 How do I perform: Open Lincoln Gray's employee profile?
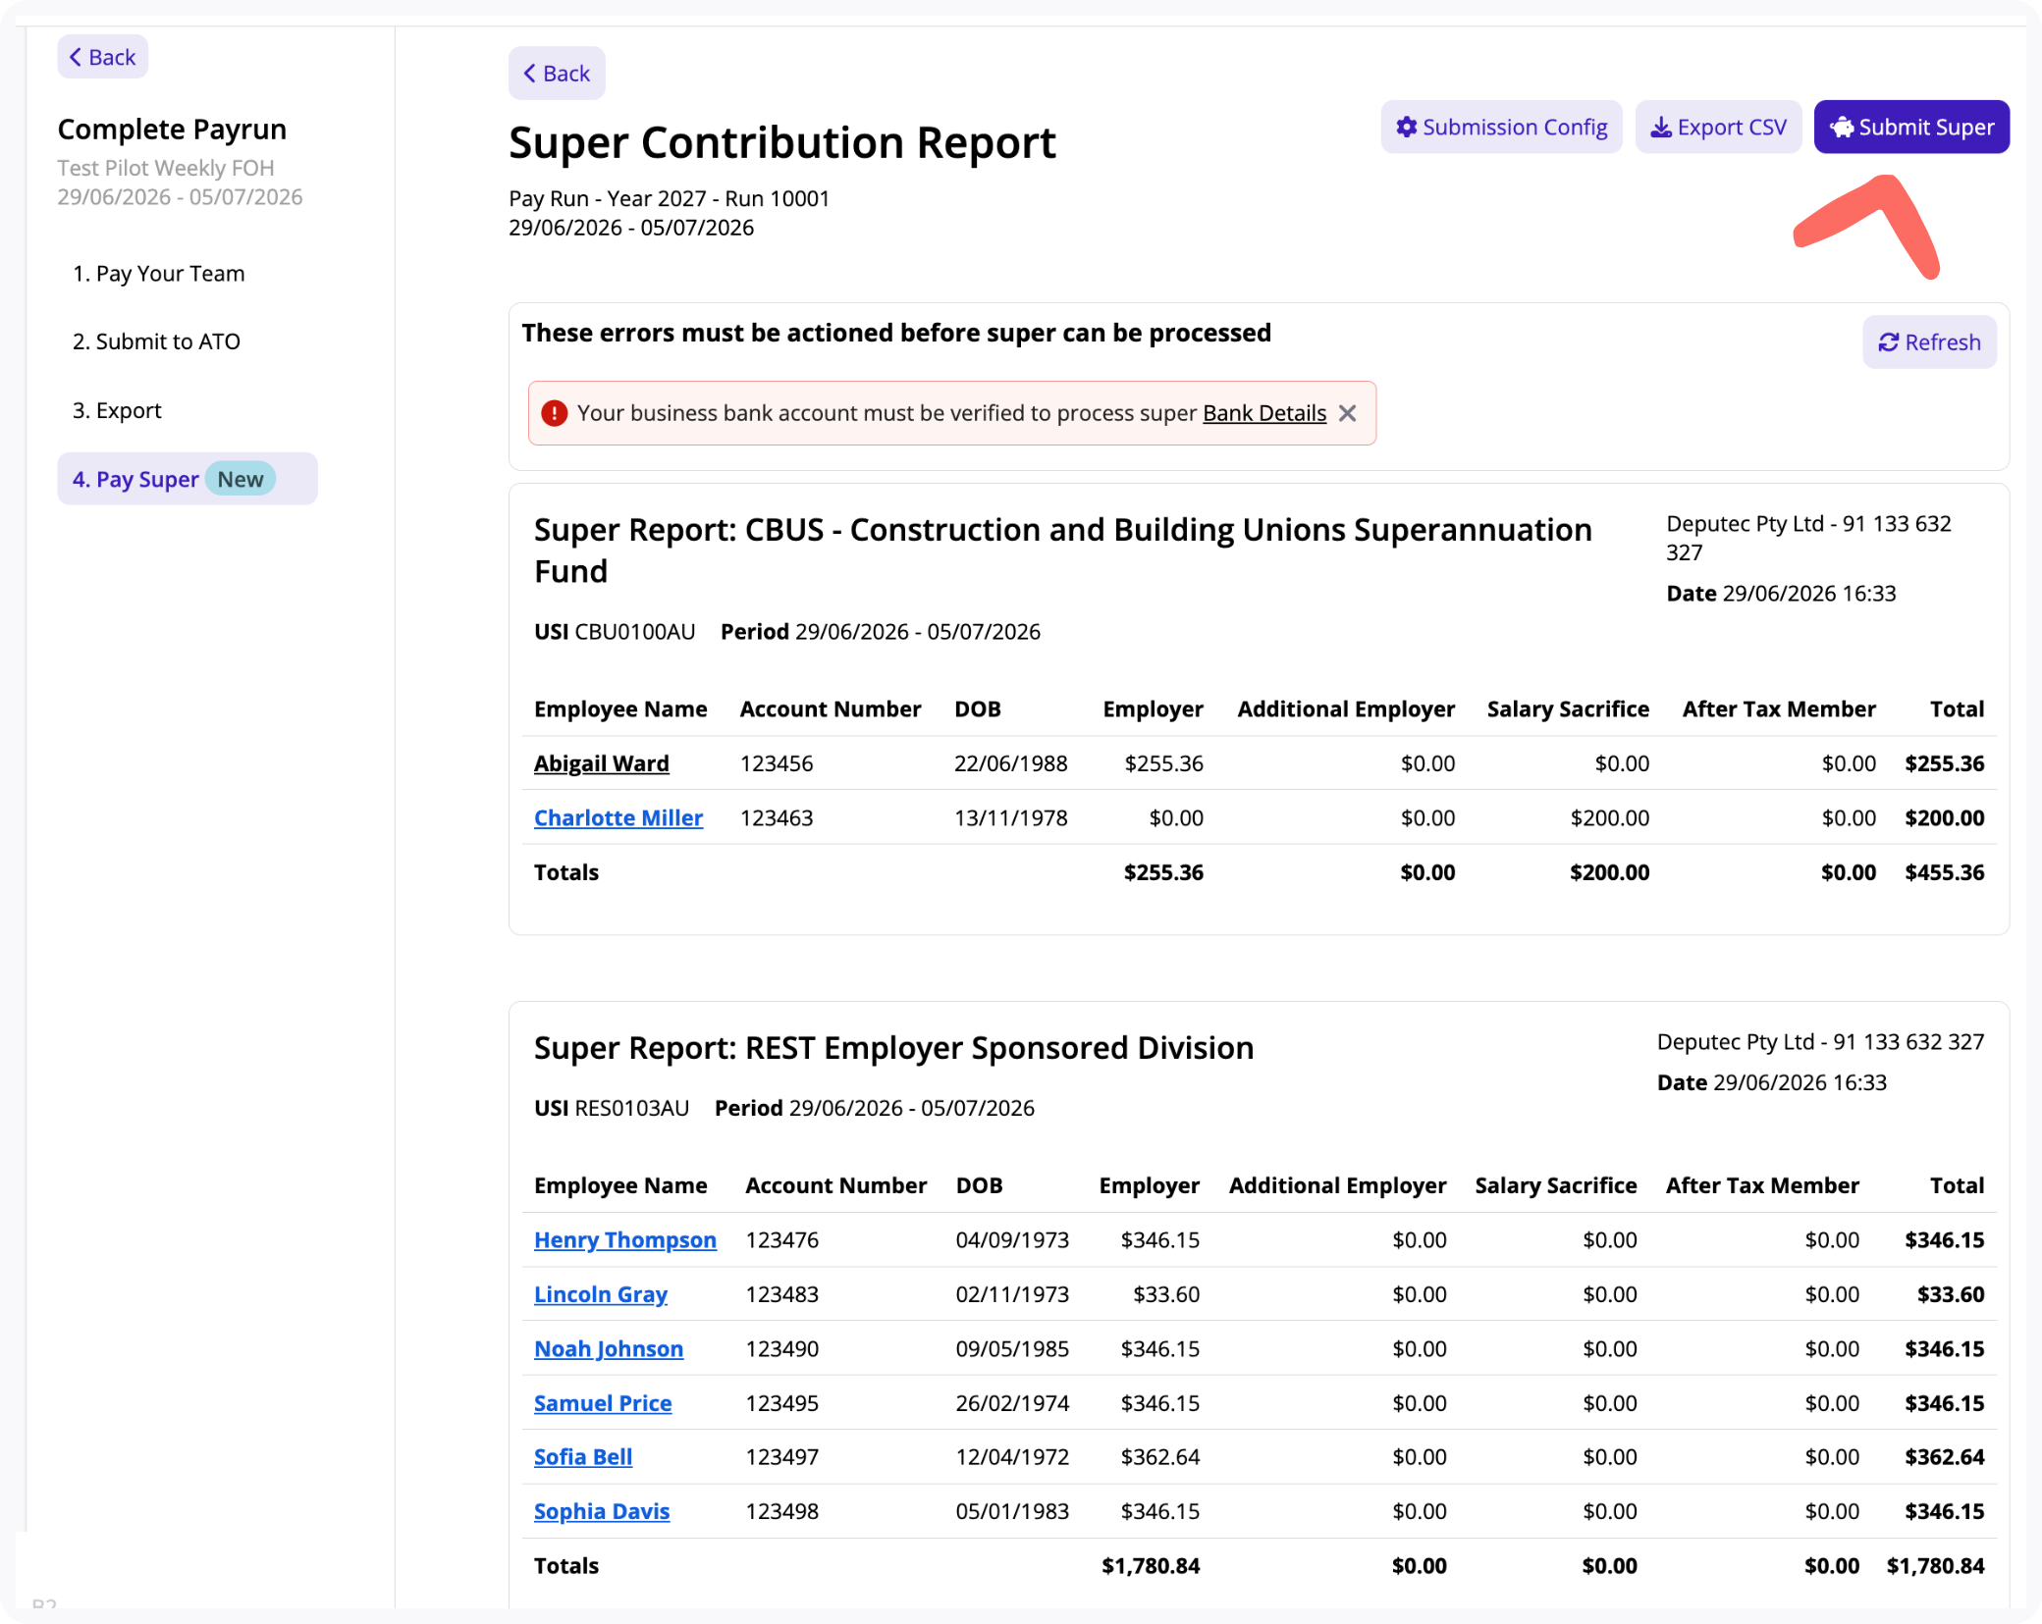[601, 1294]
